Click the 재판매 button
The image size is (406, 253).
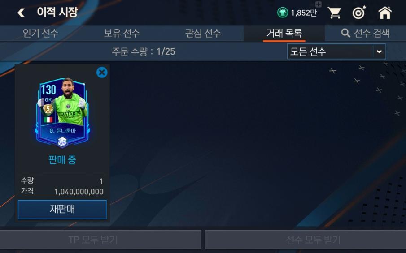pyautogui.click(x=62, y=209)
